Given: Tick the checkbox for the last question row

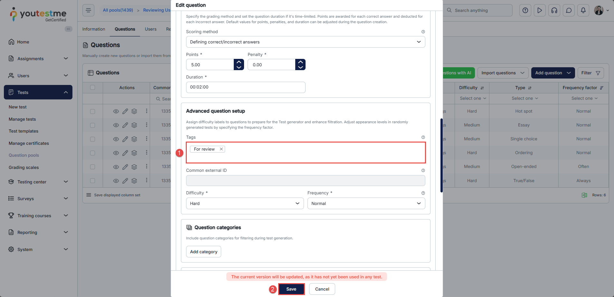Looking at the screenshot, I should (93, 181).
